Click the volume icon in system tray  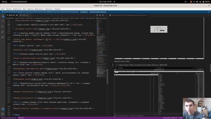(x=197, y=2)
